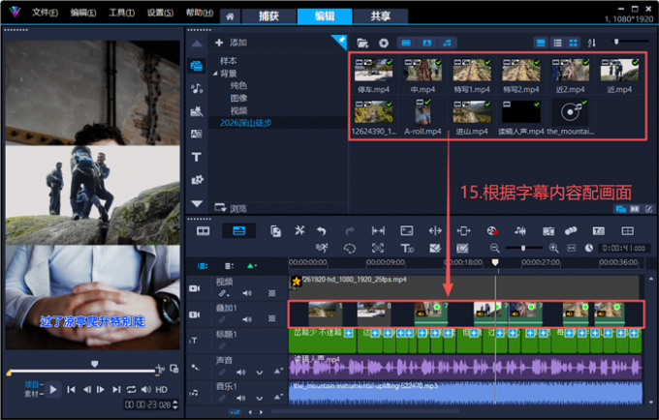Click the 浏览 browse button
This screenshot has height=420, width=659.
[231, 208]
